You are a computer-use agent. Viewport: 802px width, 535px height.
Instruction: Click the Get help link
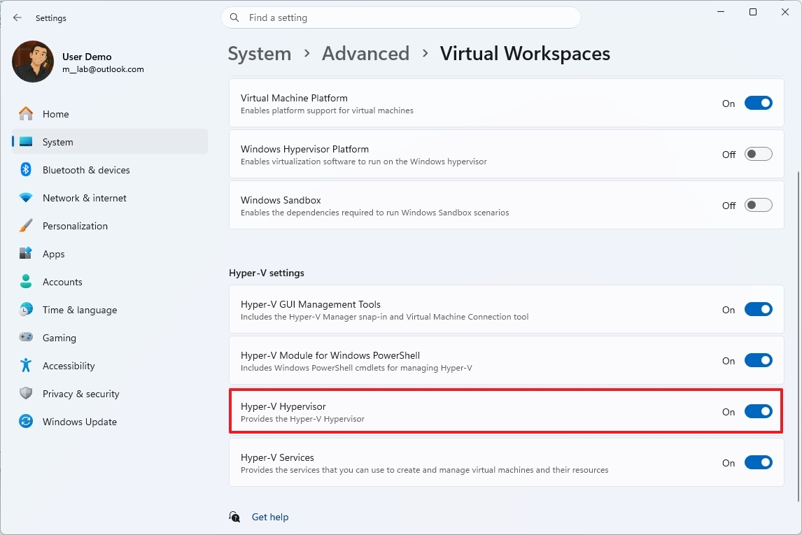270,517
